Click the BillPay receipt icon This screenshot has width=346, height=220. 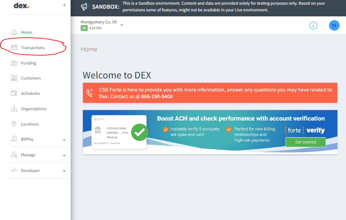(14, 139)
